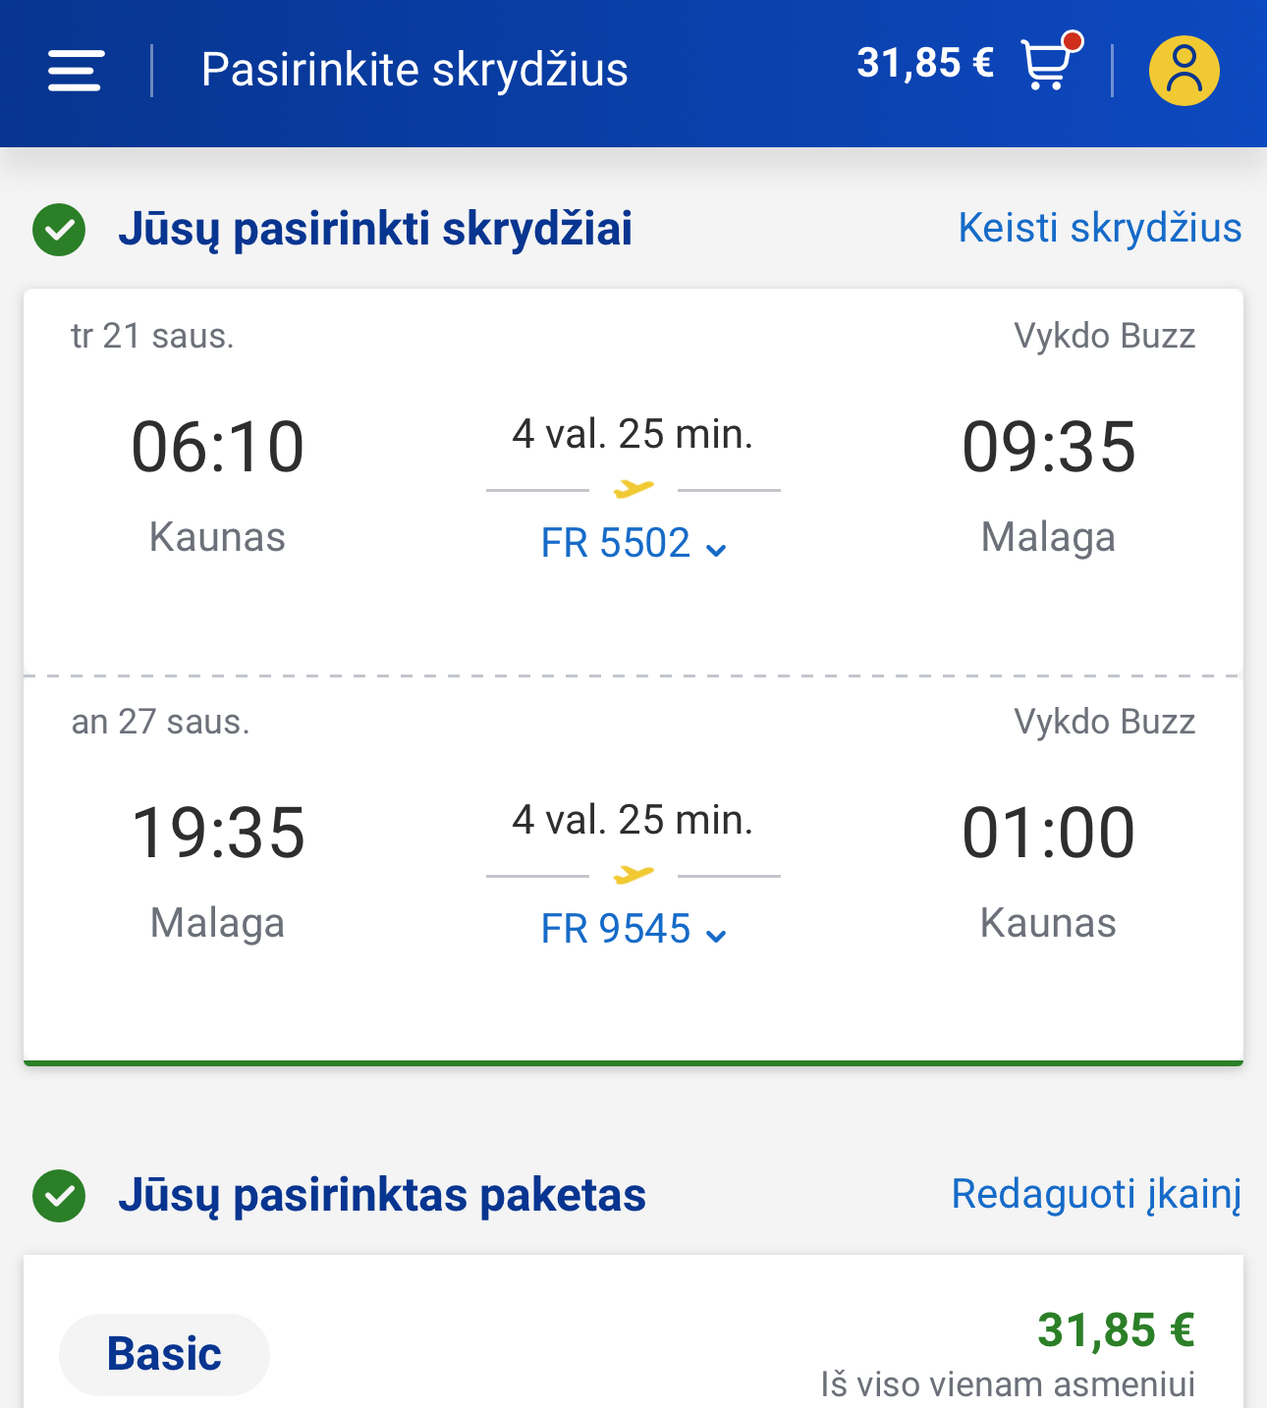This screenshot has width=1267, height=1408.
Task: Select the Basic fare badge
Action: pos(164,1354)
